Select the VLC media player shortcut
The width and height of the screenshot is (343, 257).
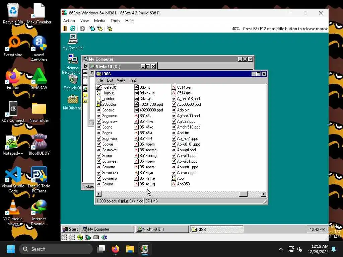13,212
